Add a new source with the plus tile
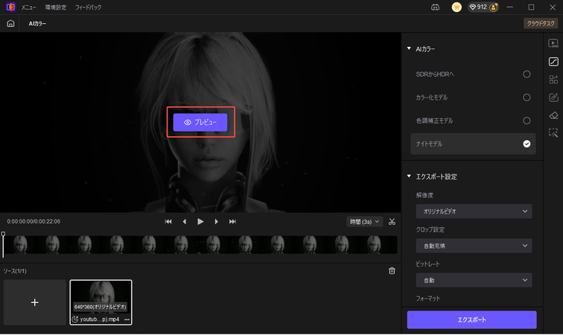This screenshot has height=335, width=563. click(x=35, y=302)
